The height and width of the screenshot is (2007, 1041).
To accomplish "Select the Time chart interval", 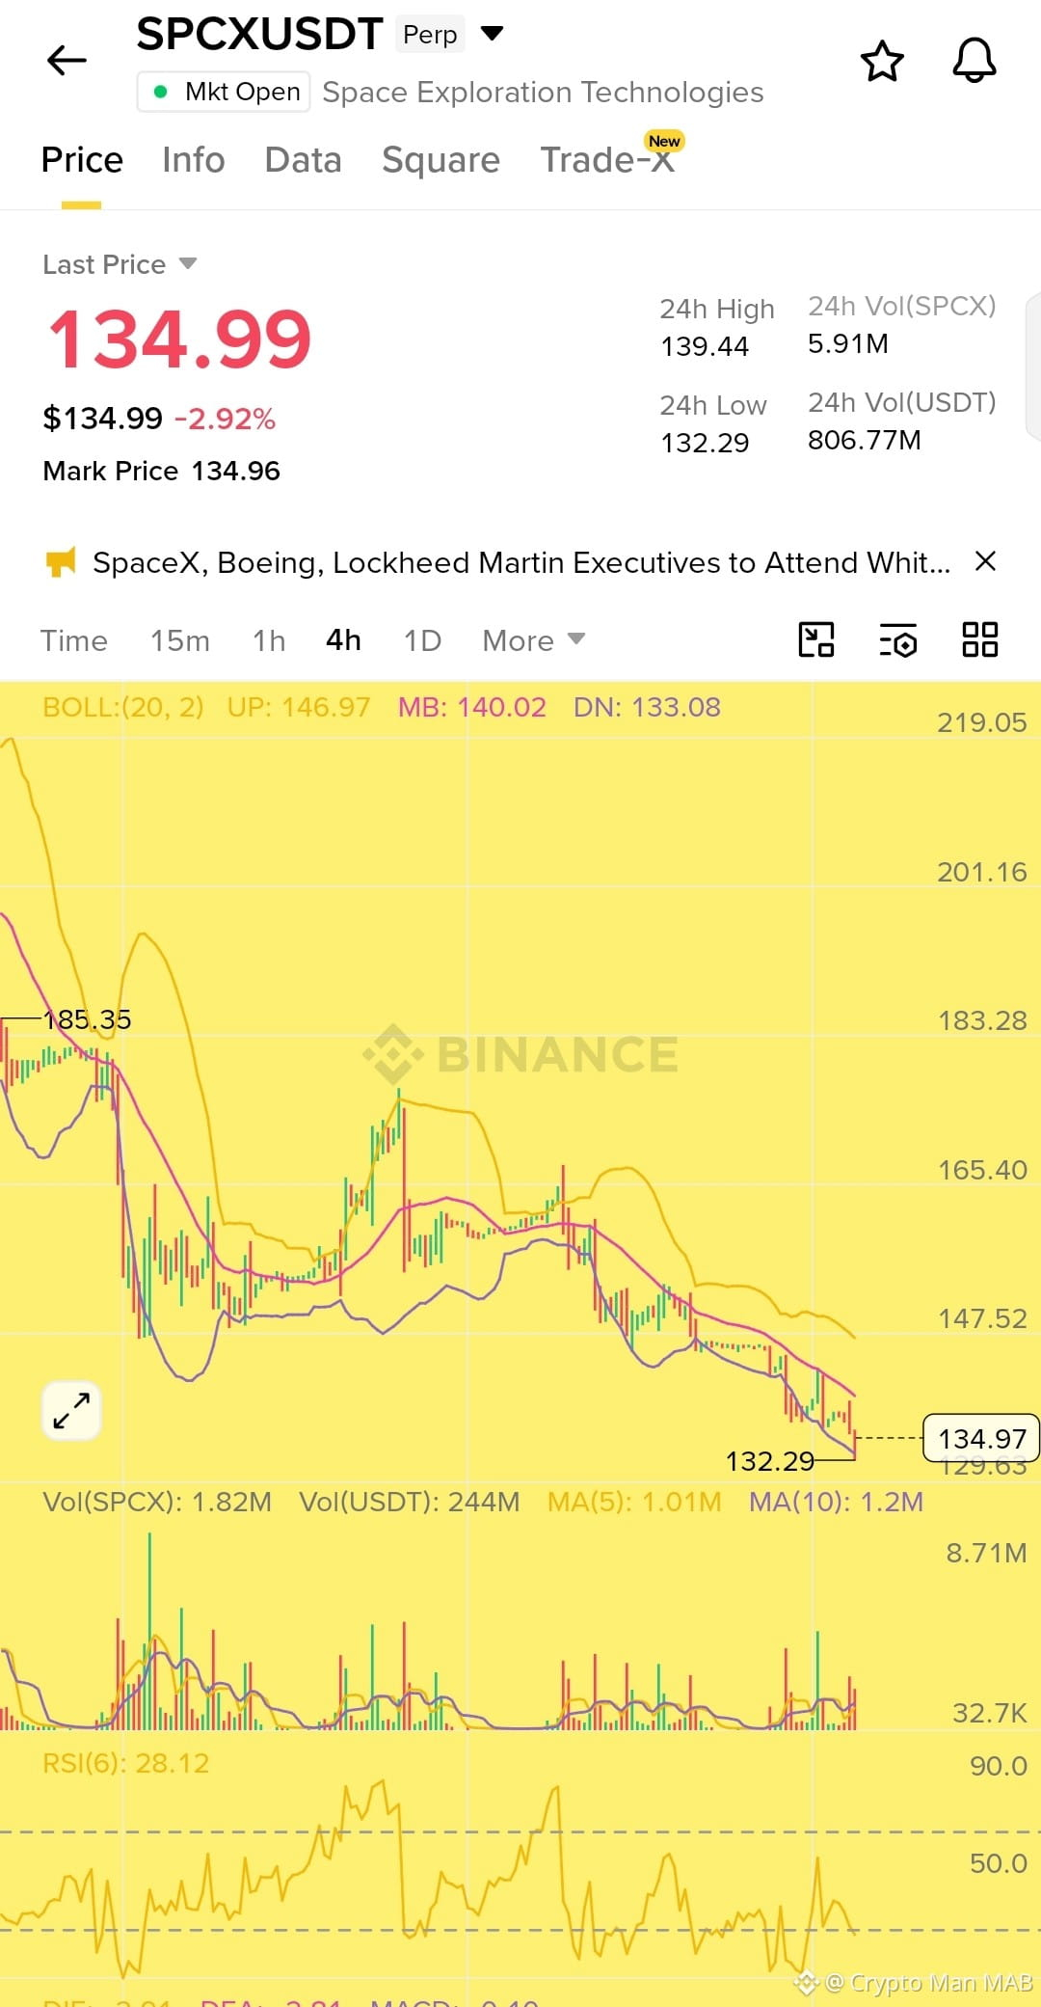I will coord(74,640).
